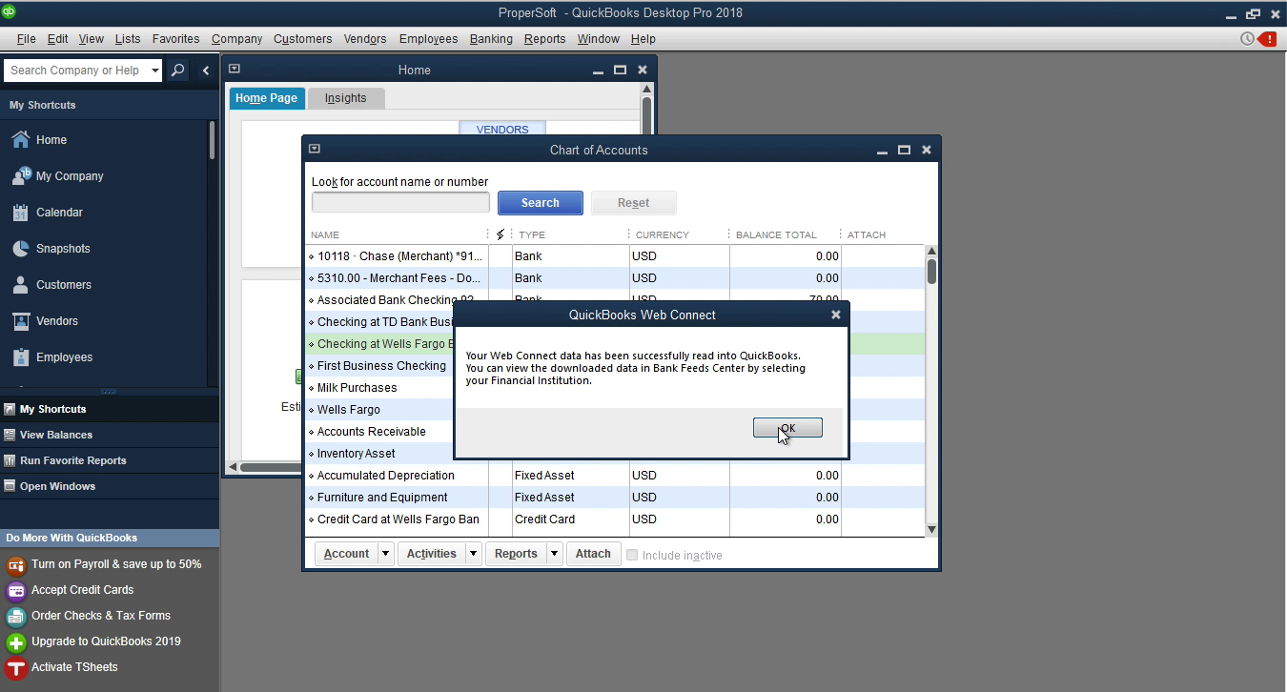Select the Accumulated Depreciation account
The height and width of the screenshot is (692, 1287).
pos(615,476)
